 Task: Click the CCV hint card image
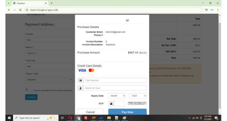pos(137,103)
